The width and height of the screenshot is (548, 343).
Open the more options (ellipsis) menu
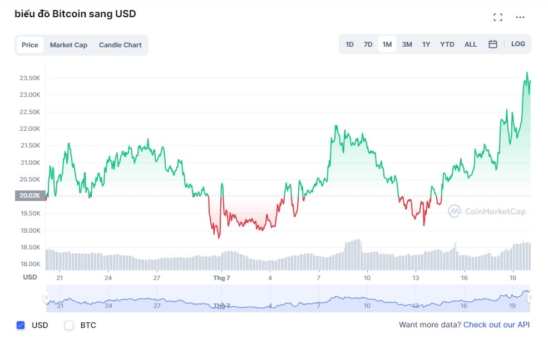pos(520,17)
